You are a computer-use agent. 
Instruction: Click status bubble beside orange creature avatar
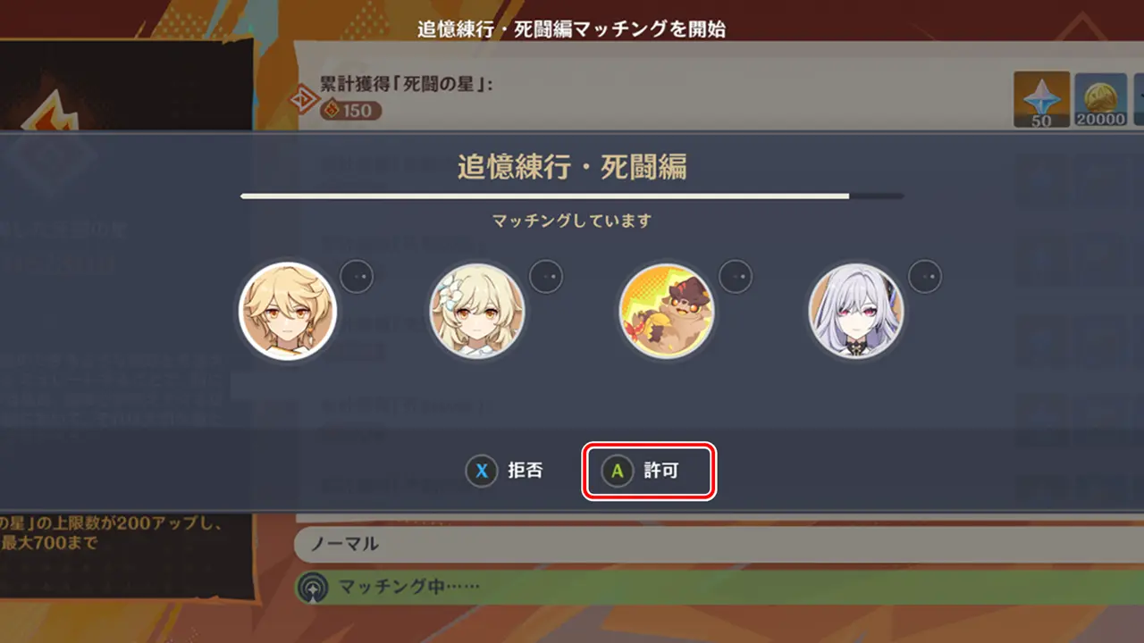tap(736, 276)
